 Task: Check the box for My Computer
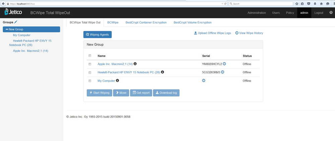tap(90, 81)
